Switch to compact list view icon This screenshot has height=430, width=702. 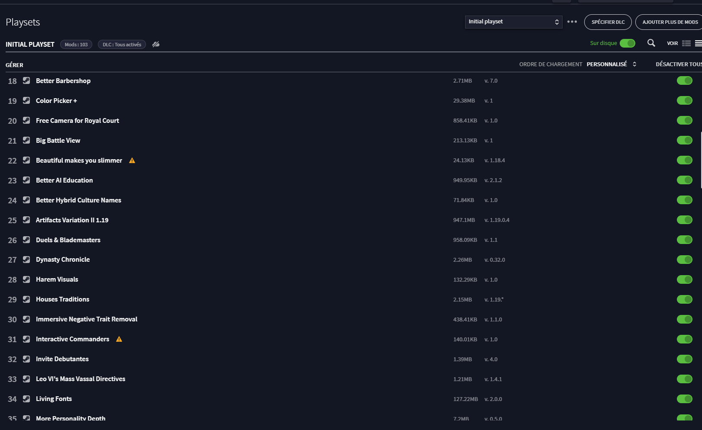698,43
